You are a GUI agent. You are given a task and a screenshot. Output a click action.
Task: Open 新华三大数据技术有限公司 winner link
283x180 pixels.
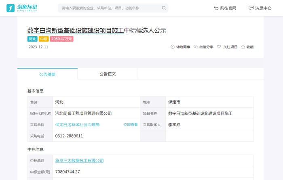point(79,161)
